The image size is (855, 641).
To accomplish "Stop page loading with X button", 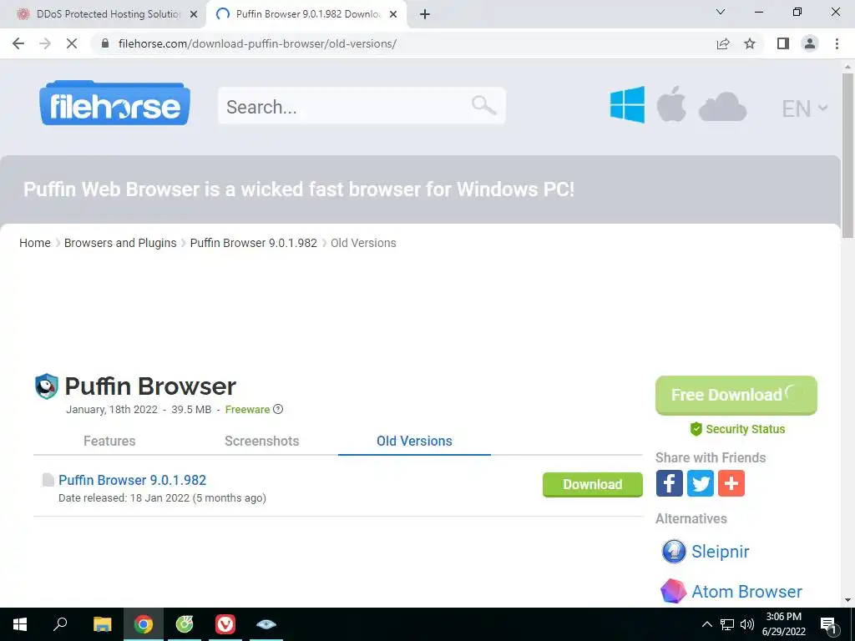I will click(x=72, y=43).
